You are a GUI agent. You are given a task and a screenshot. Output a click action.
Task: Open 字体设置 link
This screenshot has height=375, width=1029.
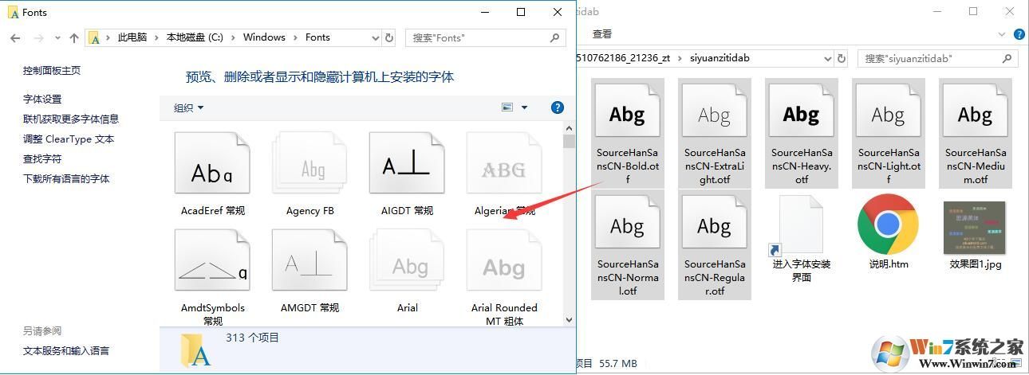42,99
